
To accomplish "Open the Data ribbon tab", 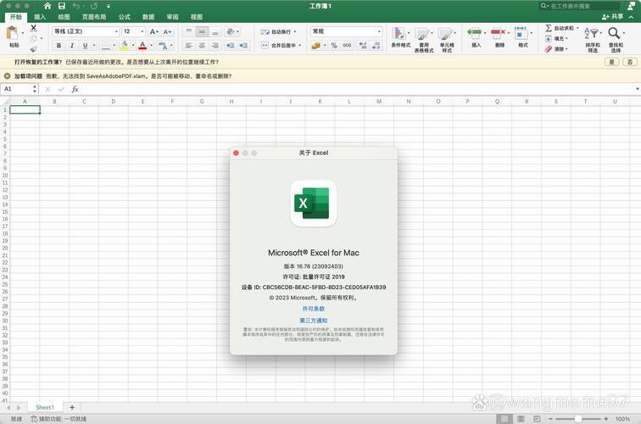I will (148, 17).
